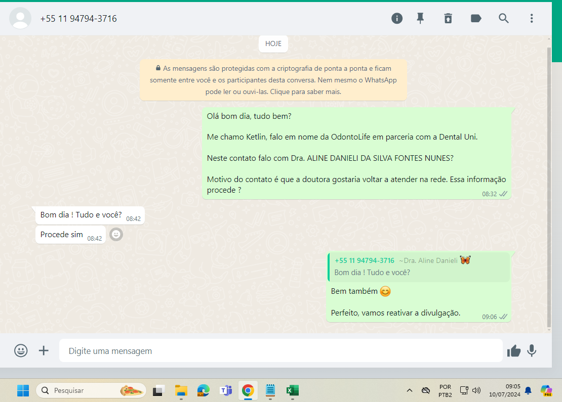Open the Copilot preview icon
The width and height of the screenshot is (562, 402).
546,390
